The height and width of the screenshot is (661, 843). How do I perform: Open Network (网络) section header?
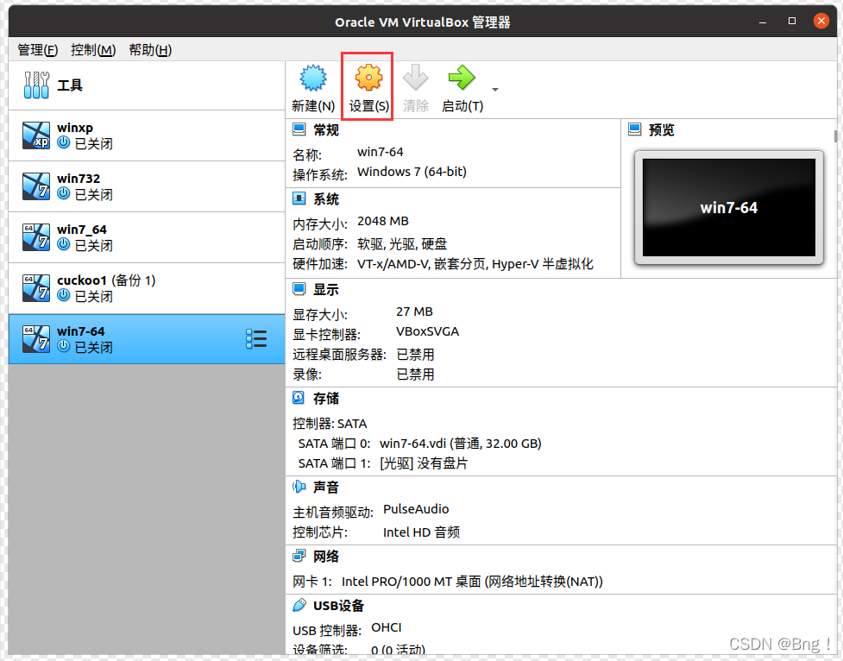(326, 556)
